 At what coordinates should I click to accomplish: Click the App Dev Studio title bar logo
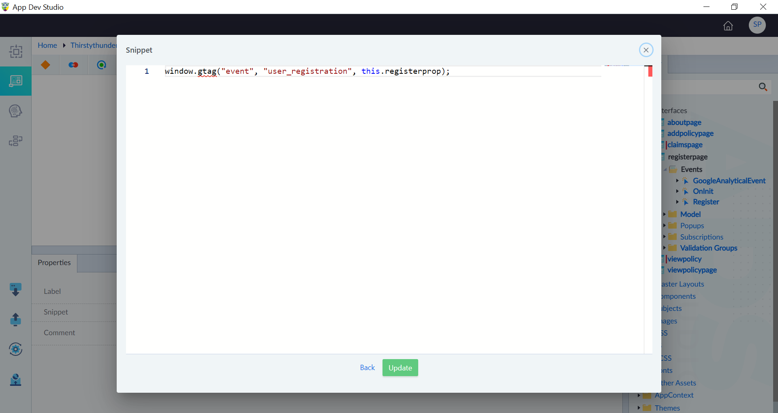tap(5, 7)
